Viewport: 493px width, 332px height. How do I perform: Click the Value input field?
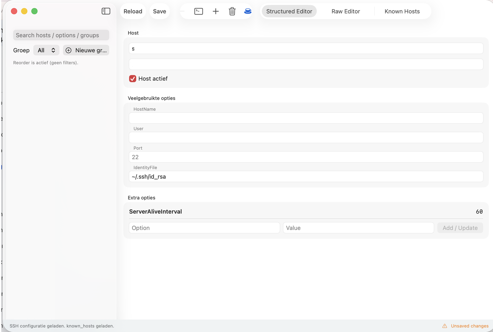358,228
